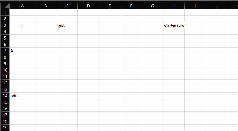Screen dimensions: 238x131
Task: Click column E header
Action: (x=110, y=6)
